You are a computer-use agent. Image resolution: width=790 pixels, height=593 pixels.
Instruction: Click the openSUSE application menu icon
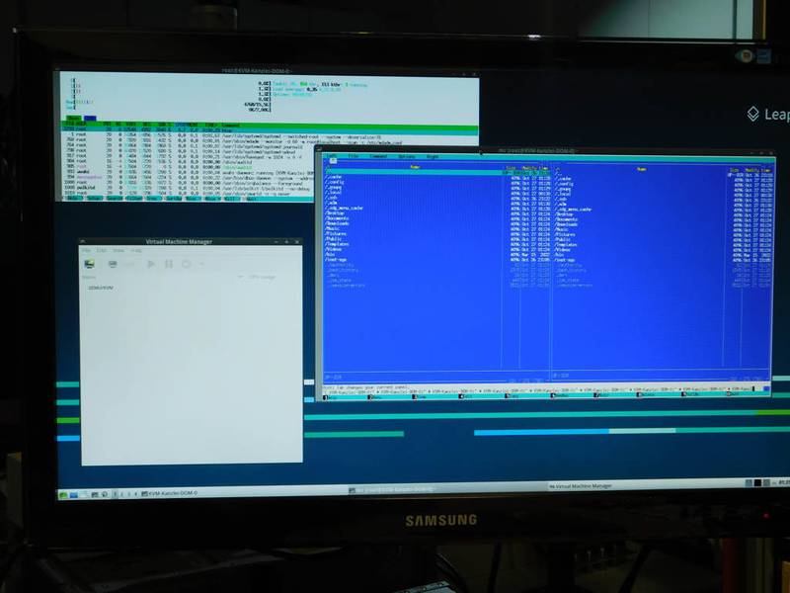(63, 494)
